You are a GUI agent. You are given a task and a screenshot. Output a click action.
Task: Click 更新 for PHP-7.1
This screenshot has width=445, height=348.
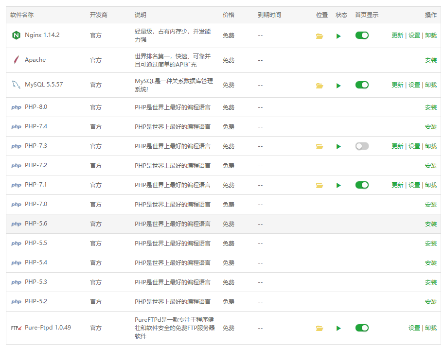397,185
